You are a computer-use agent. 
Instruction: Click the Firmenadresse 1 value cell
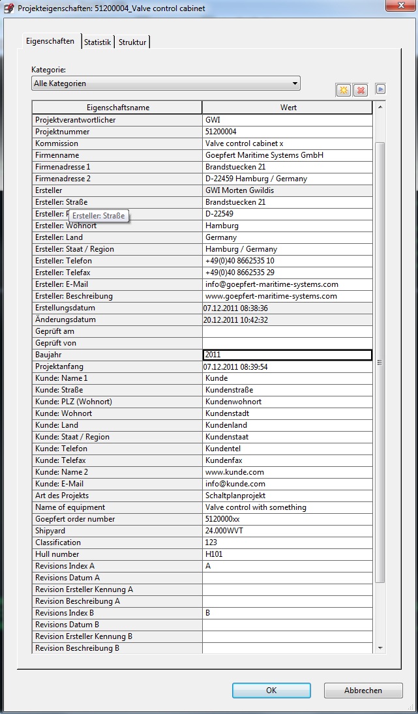click(x=288, y=167)
